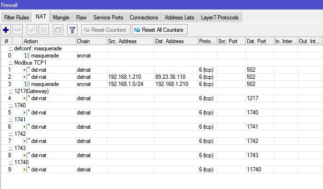Screen dimensions: 323x189
Task: Click dst-nat icon in rule 7
Action: [27, 141]
